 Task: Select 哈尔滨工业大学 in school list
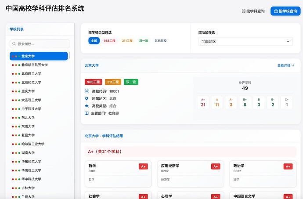(39, 144)
